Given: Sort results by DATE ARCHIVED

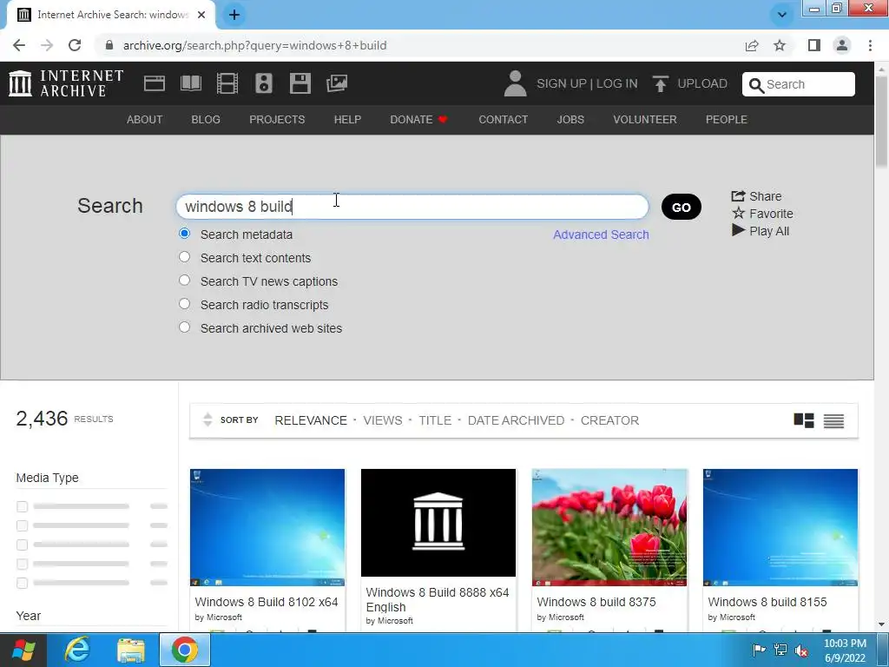Looking at the screenshot, I should pos(516,420).
